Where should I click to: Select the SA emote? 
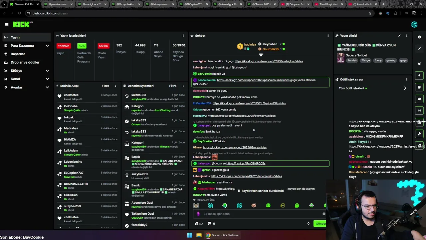click(x=210, y=205)
